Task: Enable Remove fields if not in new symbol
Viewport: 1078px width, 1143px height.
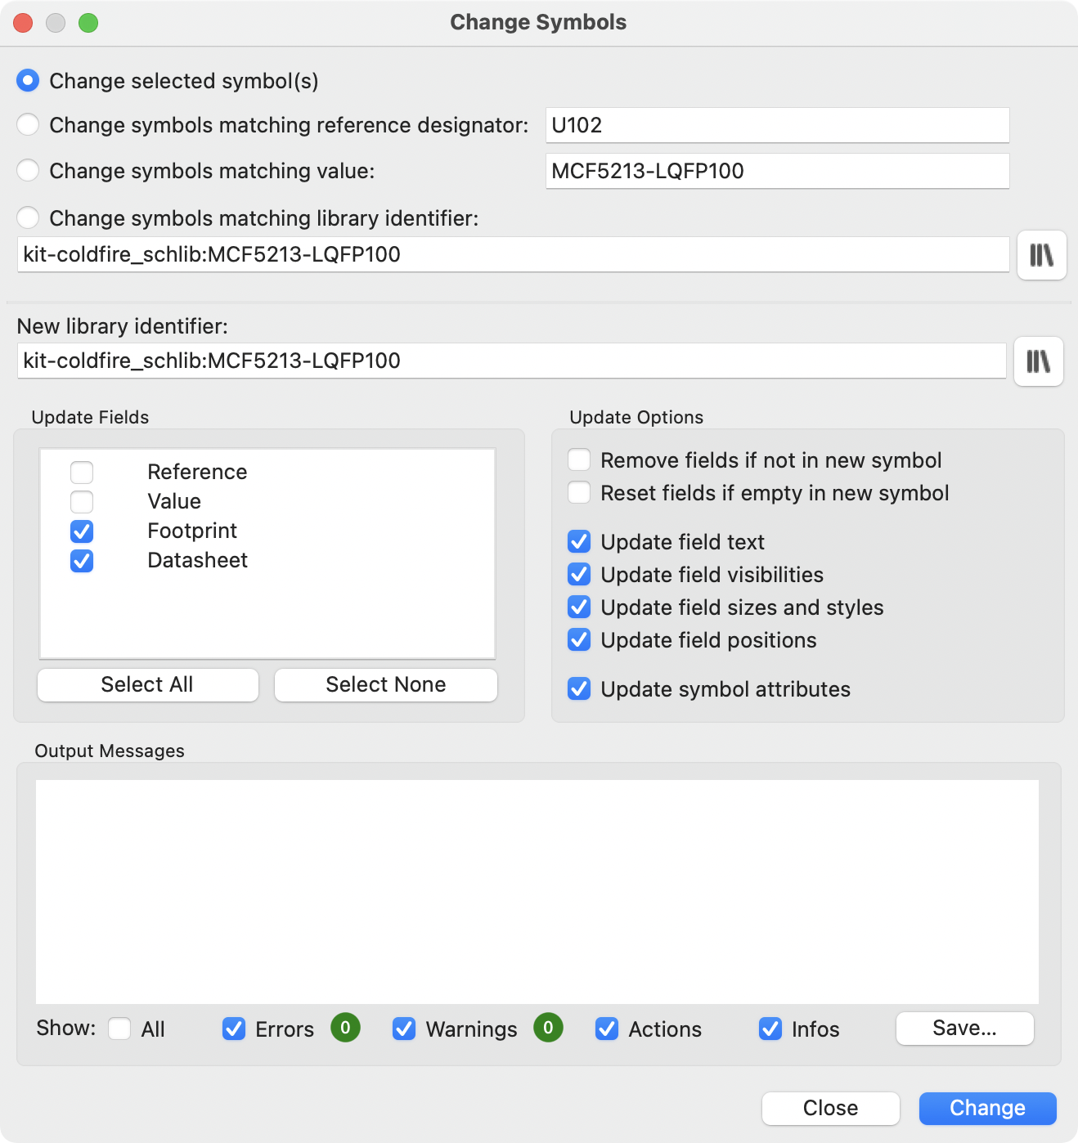Action: (x=579, y=459)
